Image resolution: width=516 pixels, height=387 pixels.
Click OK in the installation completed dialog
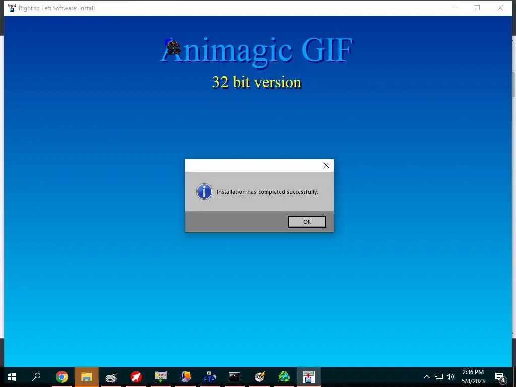point(307,222)
